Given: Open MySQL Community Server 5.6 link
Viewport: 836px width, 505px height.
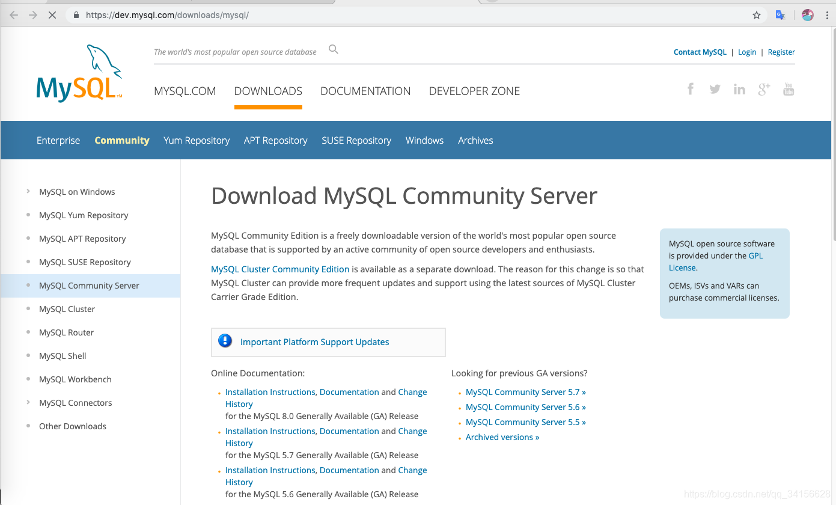Looking at the screenshot, I should point(526,407).
